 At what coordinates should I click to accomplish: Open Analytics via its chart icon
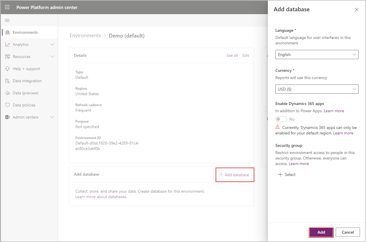(x=7, y=44)
